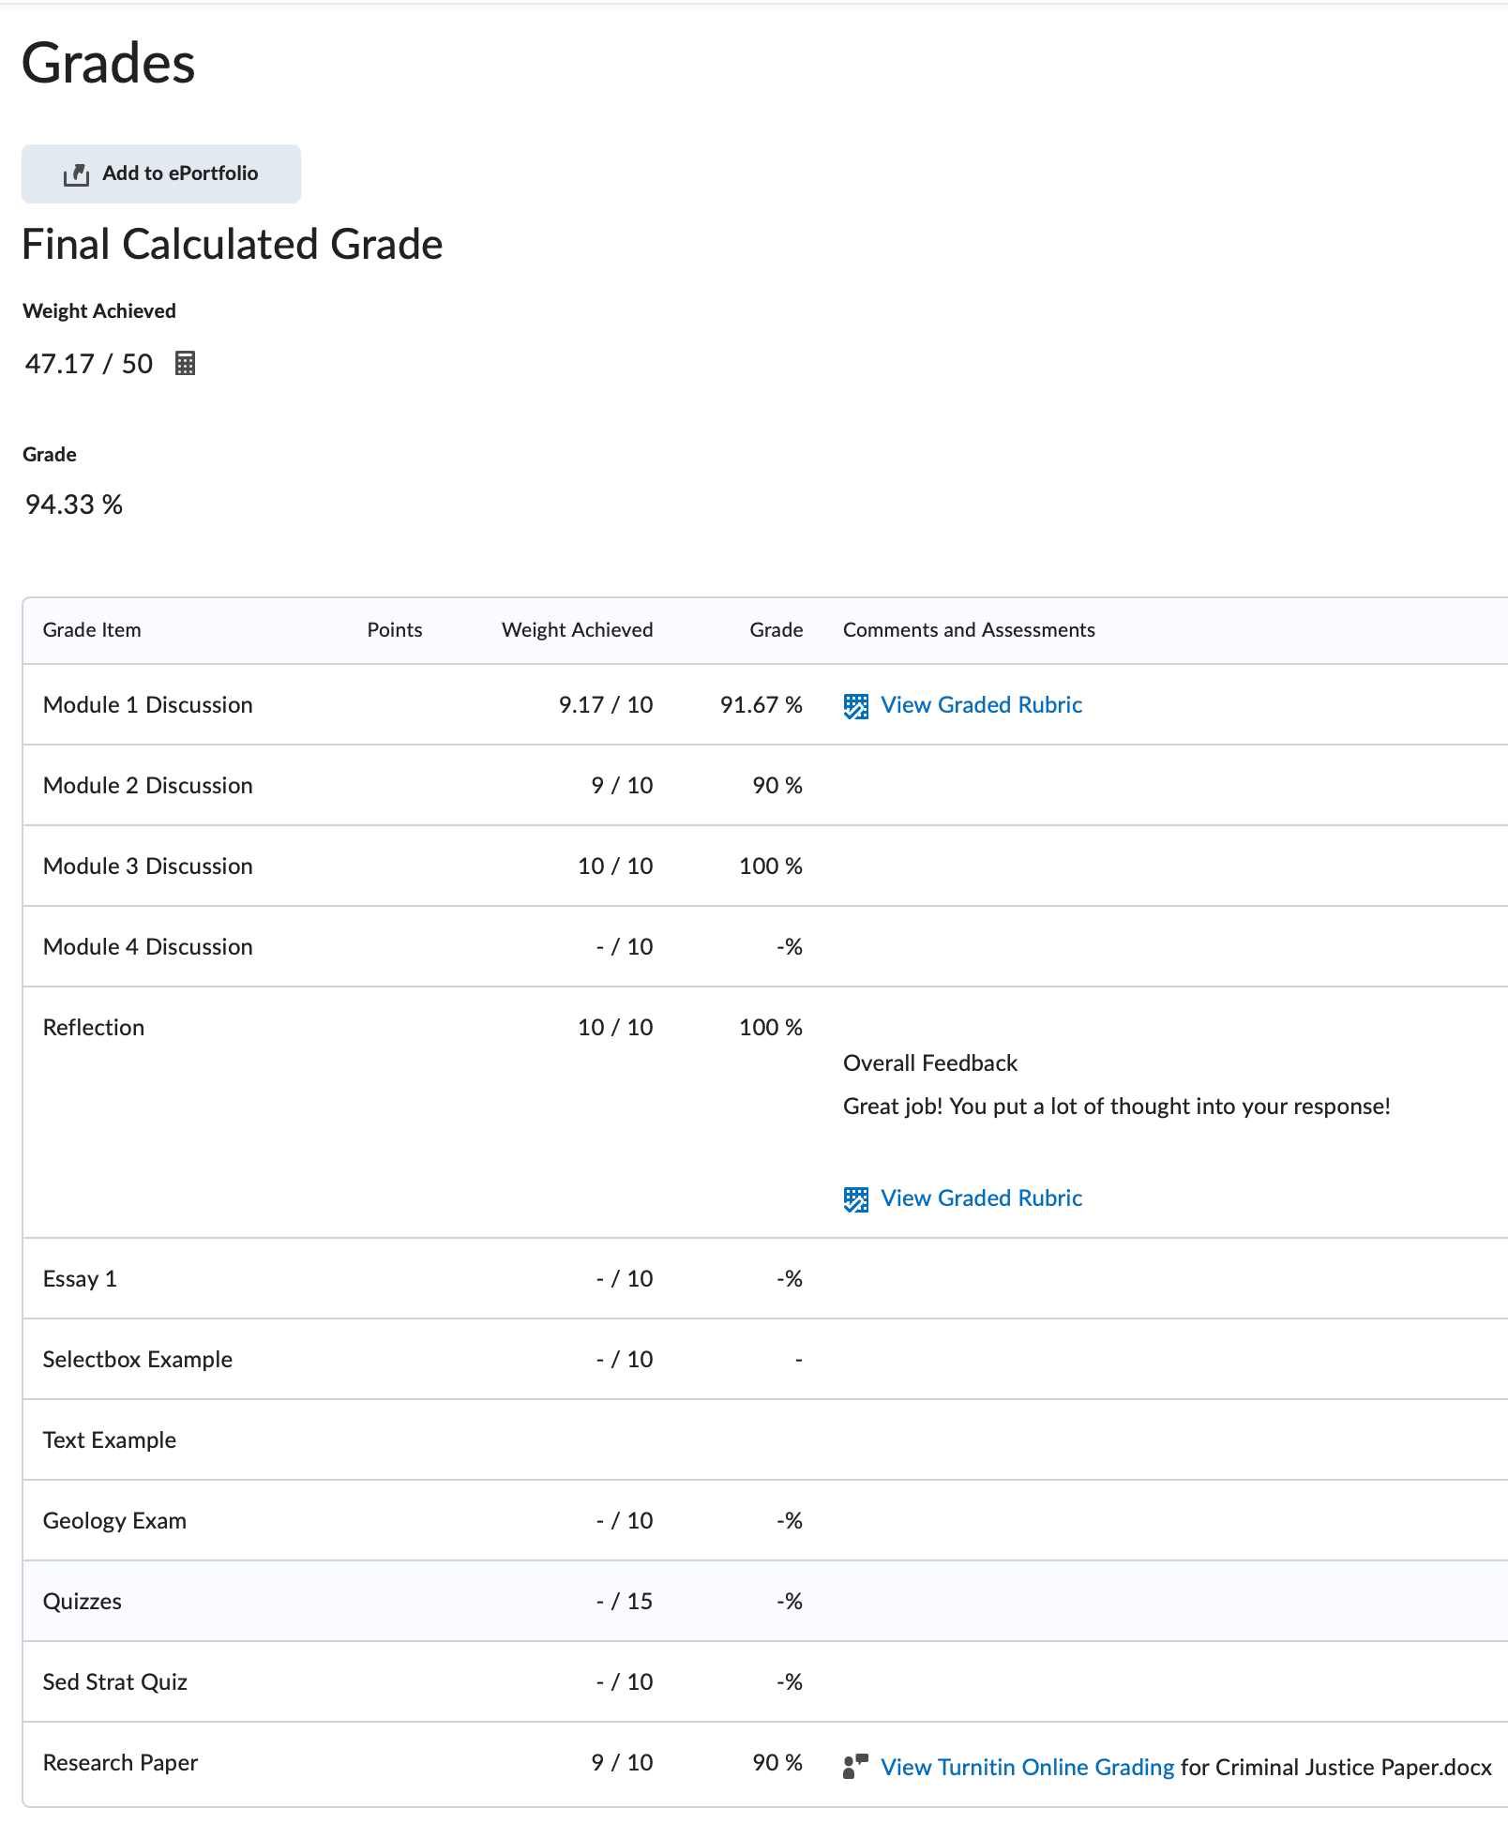
Task: Click the calculator icon beside Weight Achieved
Action: [x=185, y=364]
